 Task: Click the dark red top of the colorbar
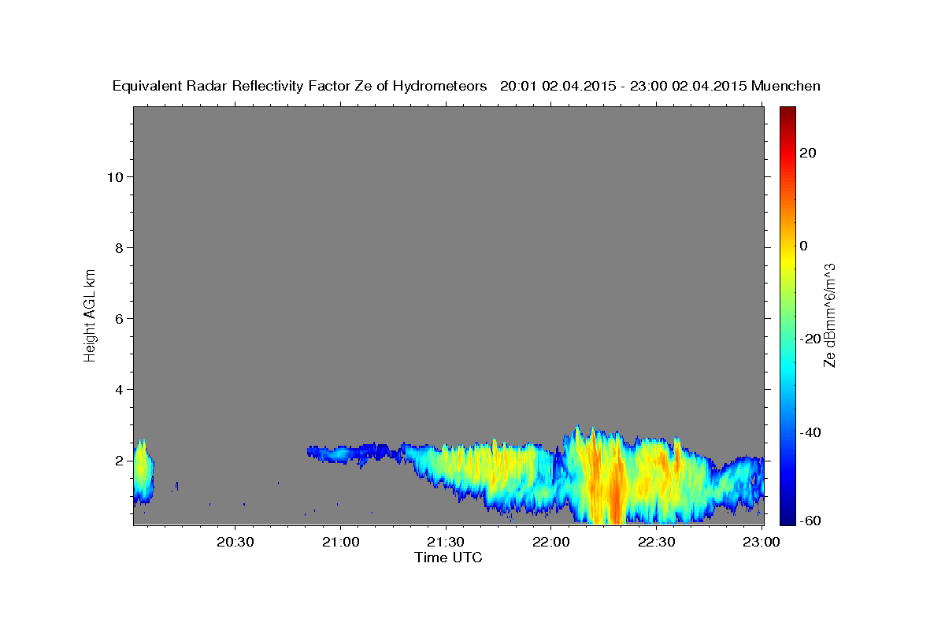787,112
